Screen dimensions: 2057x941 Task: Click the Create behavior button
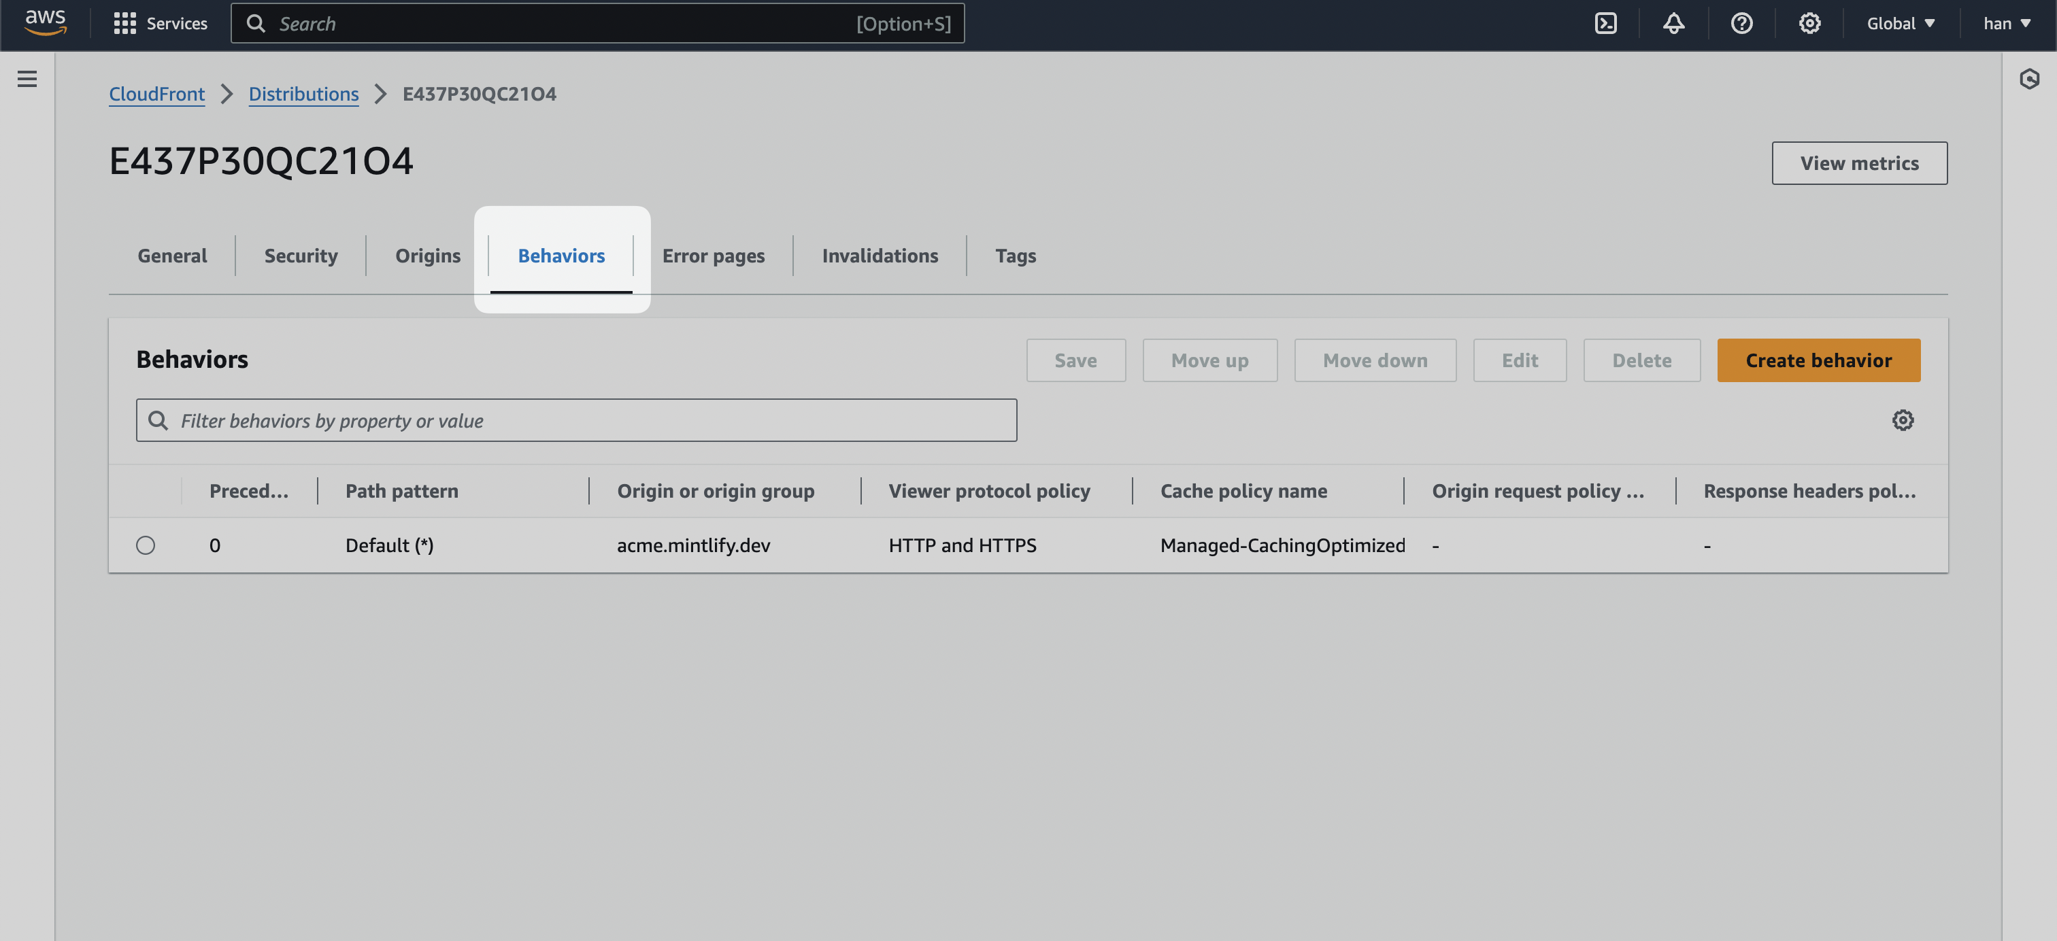[x=1818, y=360]
